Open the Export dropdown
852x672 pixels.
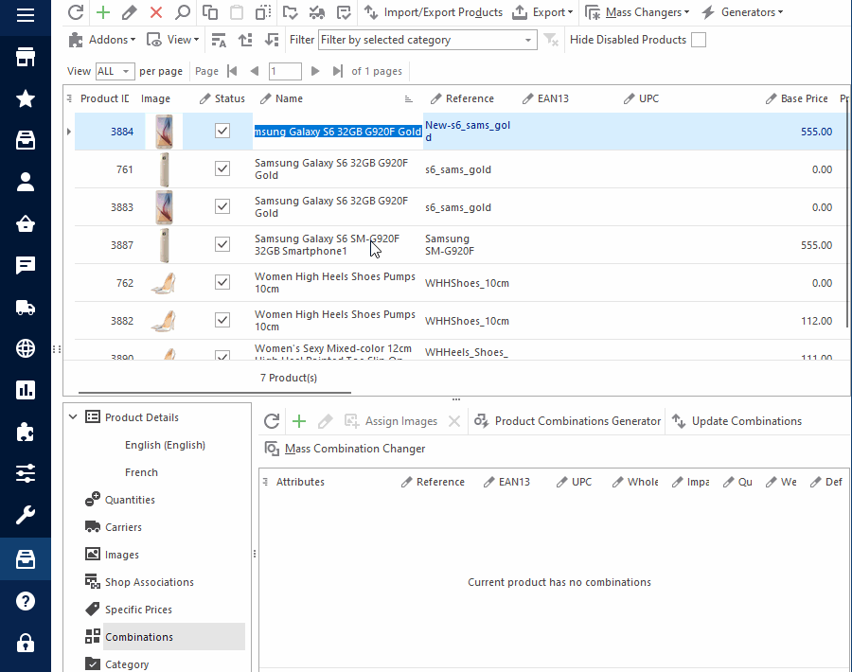tap(542, 12)
